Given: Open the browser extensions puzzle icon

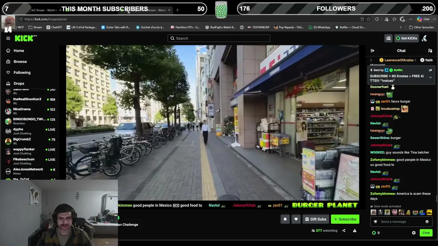Looking at the screenshot, I should point(377,19).
